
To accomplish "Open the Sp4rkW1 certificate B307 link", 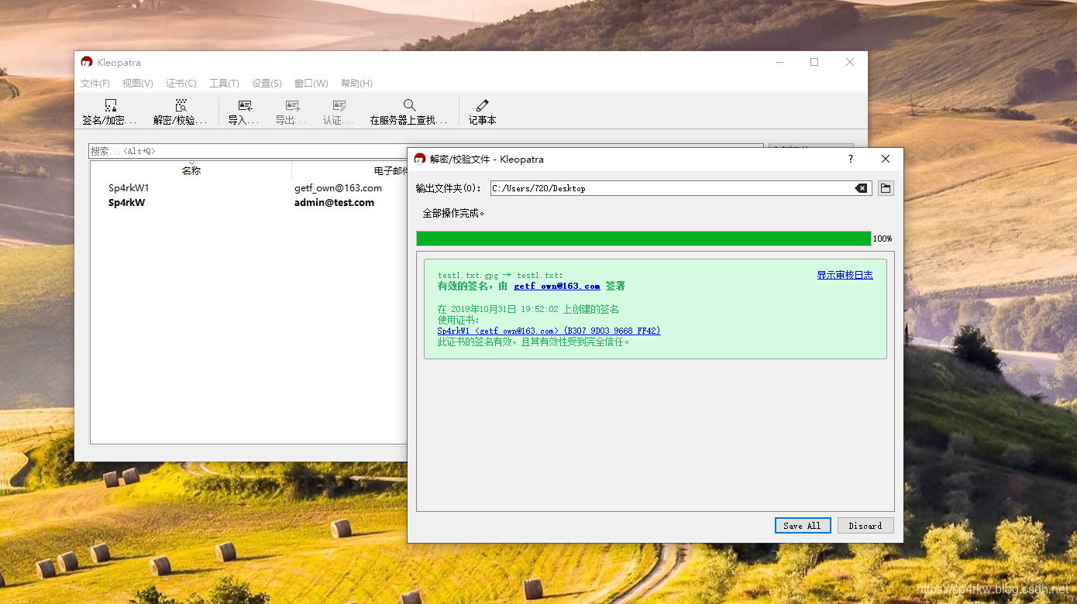I will click(x=549, y=331).
